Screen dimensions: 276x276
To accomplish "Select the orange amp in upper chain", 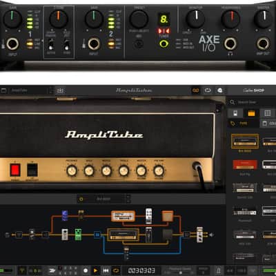I will [124, 216].
